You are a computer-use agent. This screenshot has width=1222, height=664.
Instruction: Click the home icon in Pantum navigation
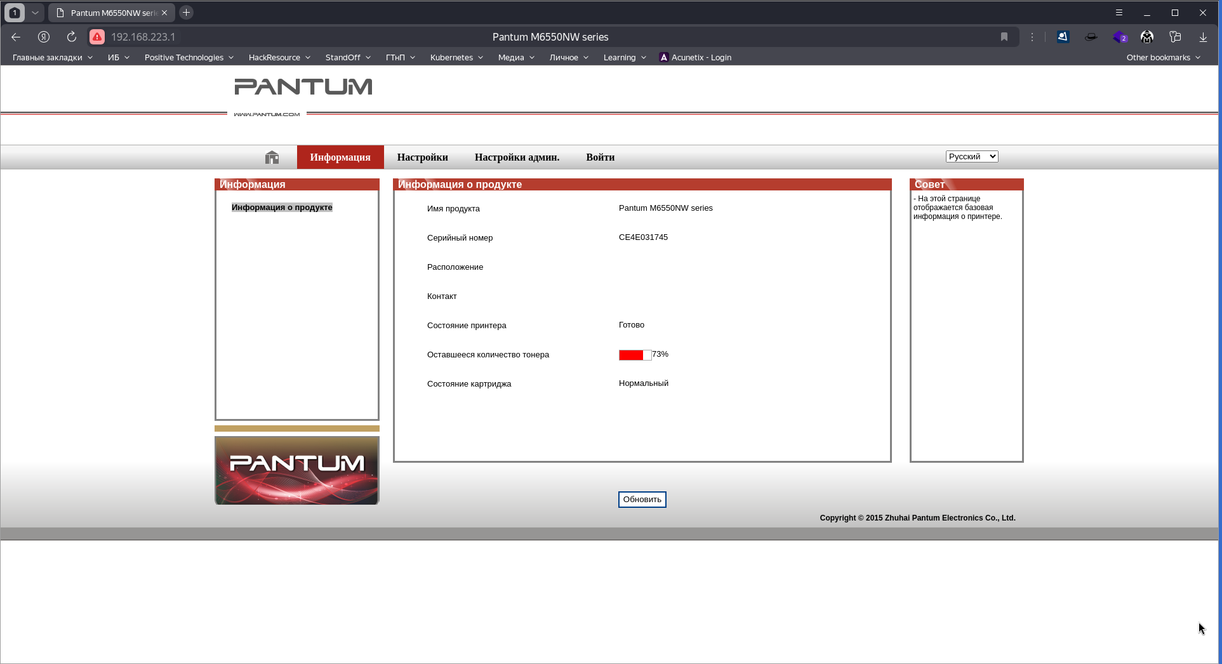[272, 157]
